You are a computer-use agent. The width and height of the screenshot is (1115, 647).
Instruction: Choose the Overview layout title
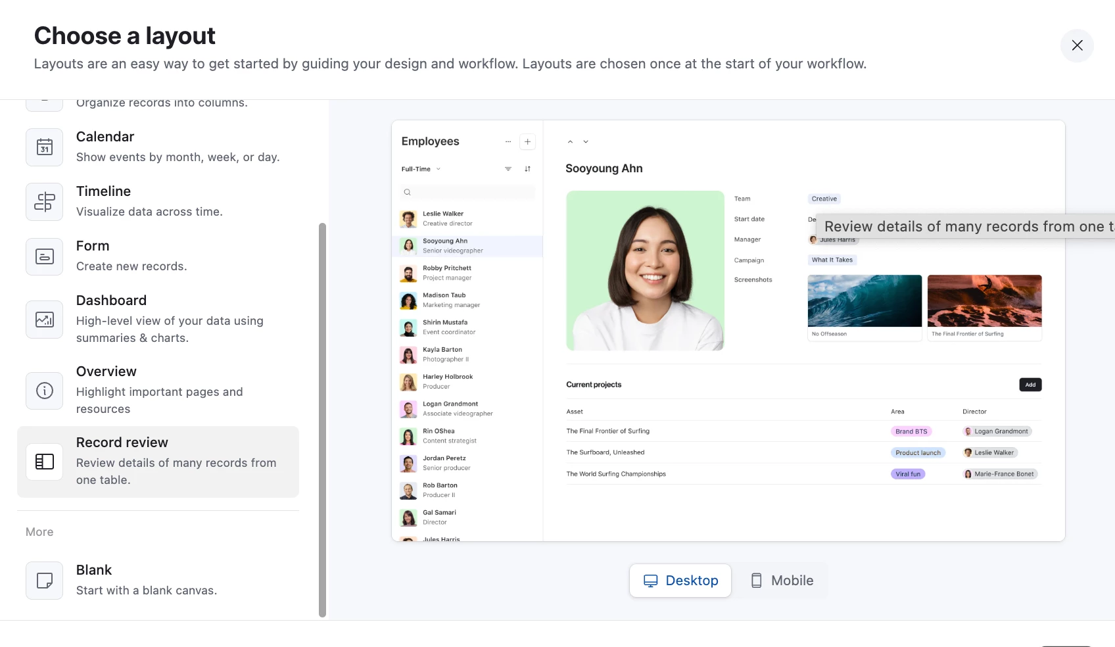point(107,371)
